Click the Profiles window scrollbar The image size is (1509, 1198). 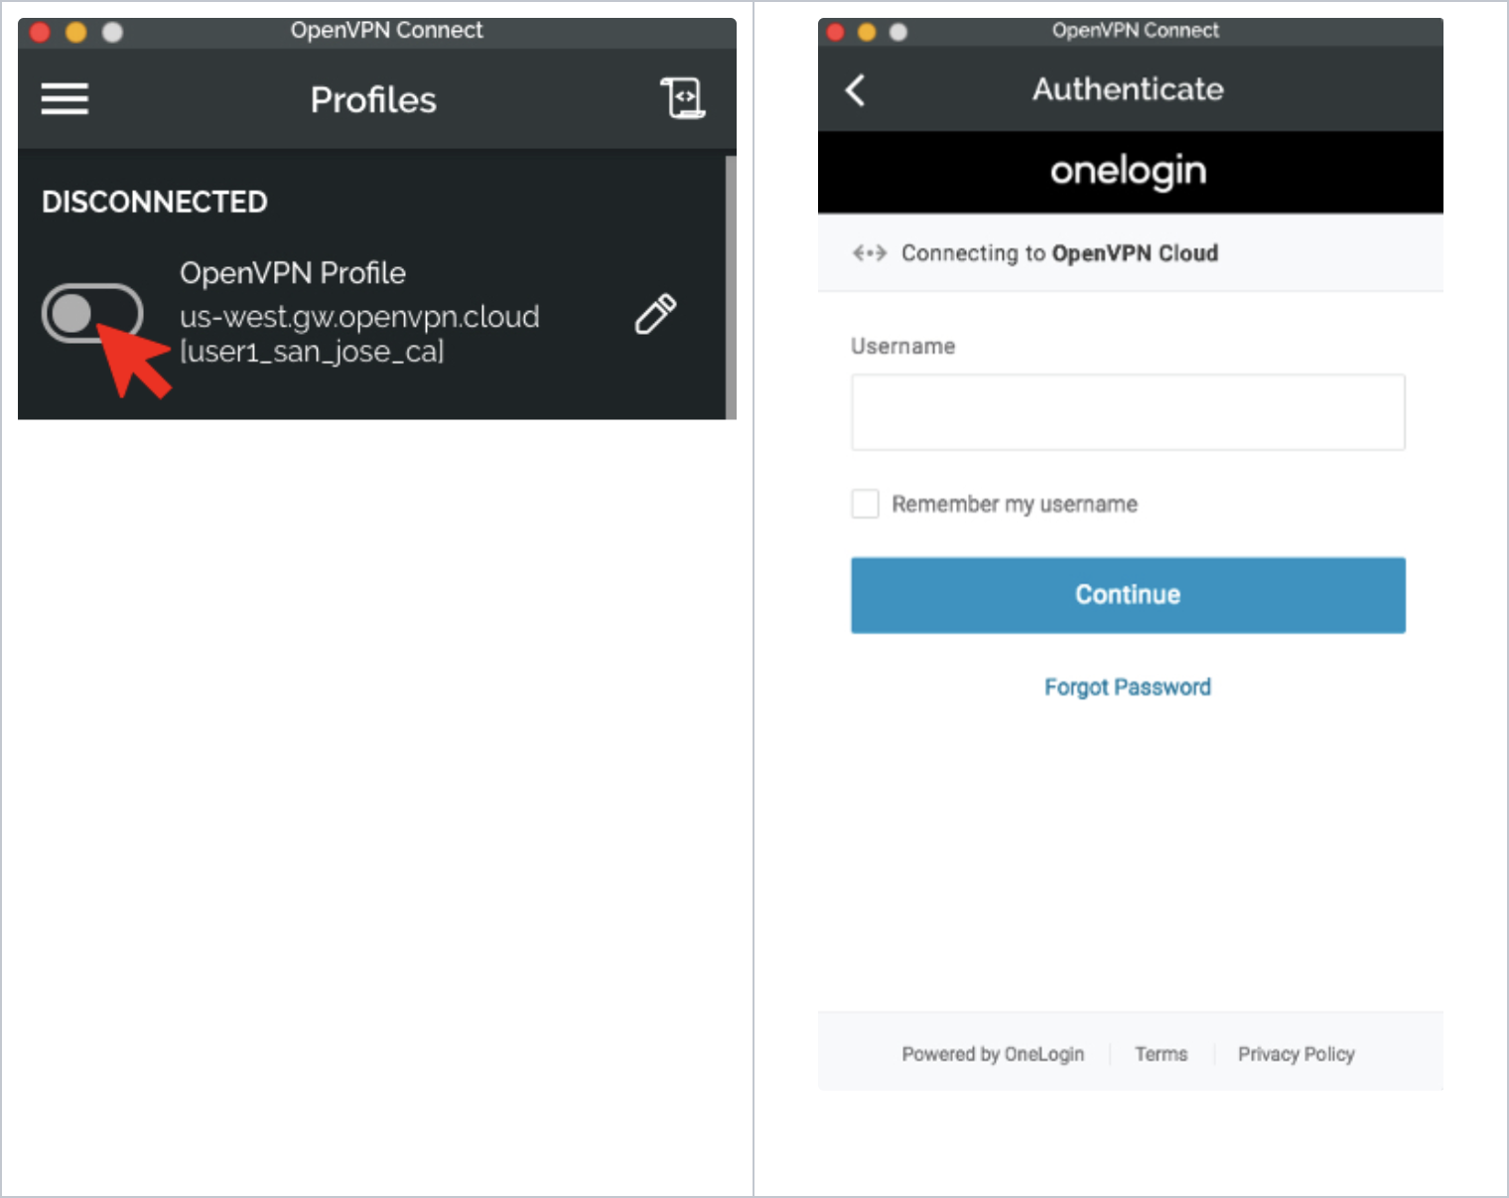(731, 286)
